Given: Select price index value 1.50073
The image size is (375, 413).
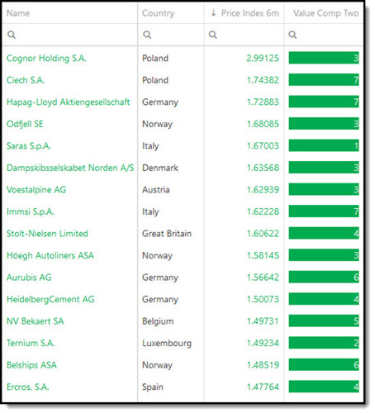Looking at the screenshot, I should [263, 299].
